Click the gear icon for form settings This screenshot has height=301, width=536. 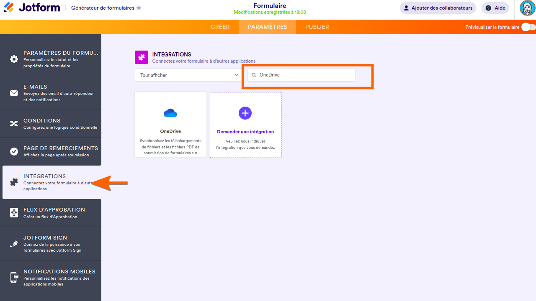click(14, 59)
